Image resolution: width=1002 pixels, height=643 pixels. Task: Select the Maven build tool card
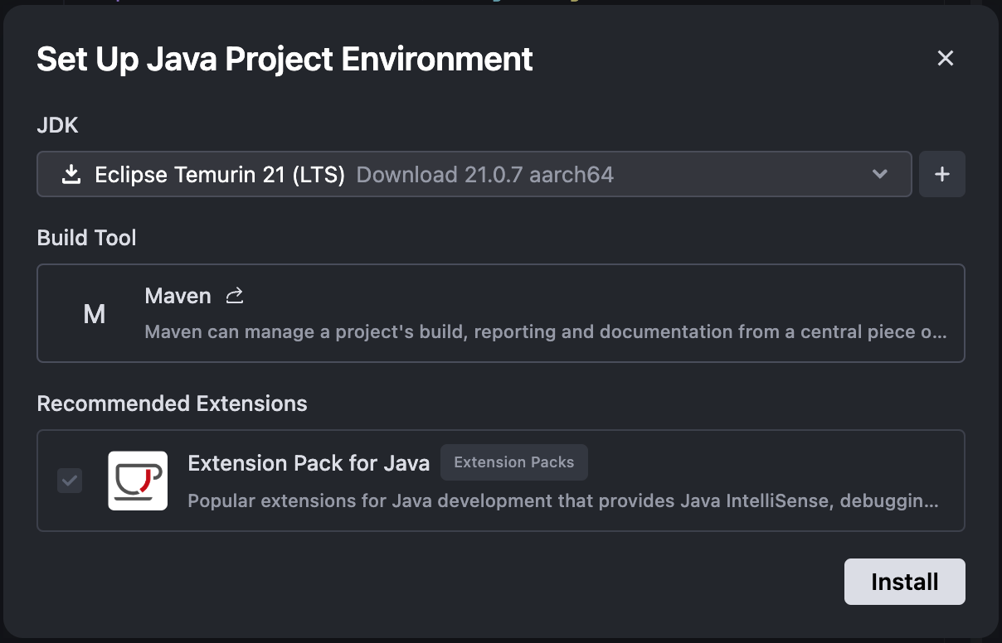point(501,313)
